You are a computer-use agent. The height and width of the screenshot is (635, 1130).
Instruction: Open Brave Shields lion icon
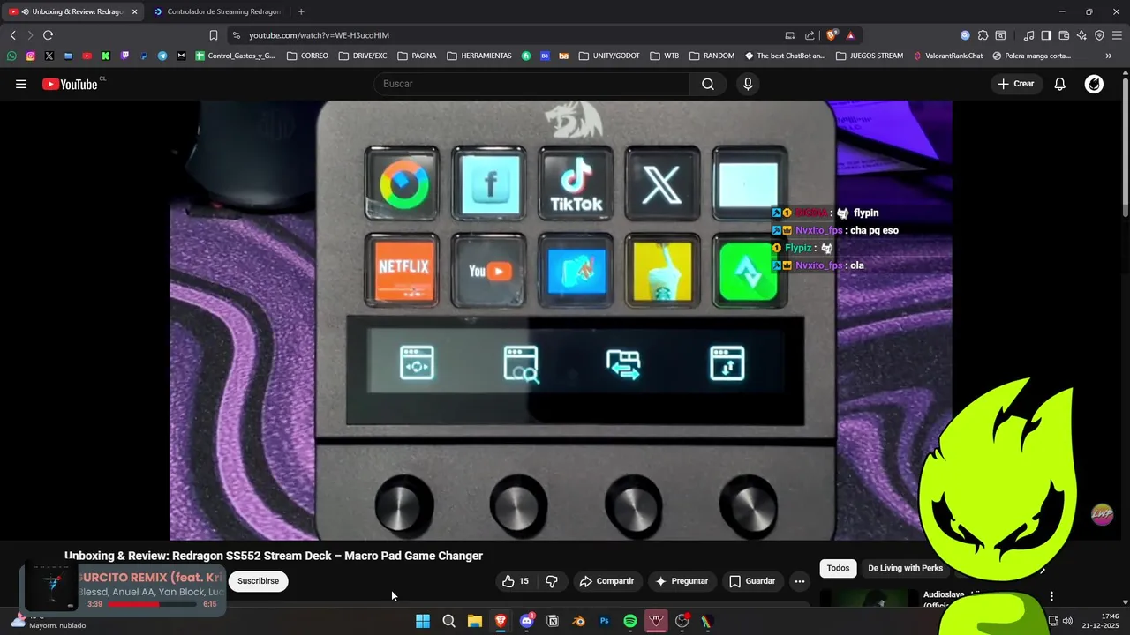pos(832,35)
